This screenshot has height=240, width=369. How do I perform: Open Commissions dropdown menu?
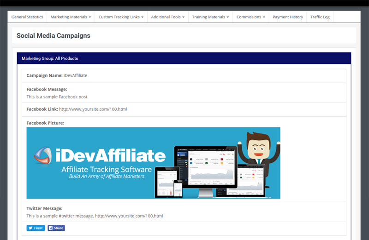coord(250,17)
